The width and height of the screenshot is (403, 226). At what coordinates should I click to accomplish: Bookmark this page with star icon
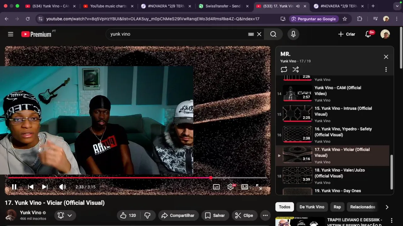pyautogui.click(x=345, y=19)
